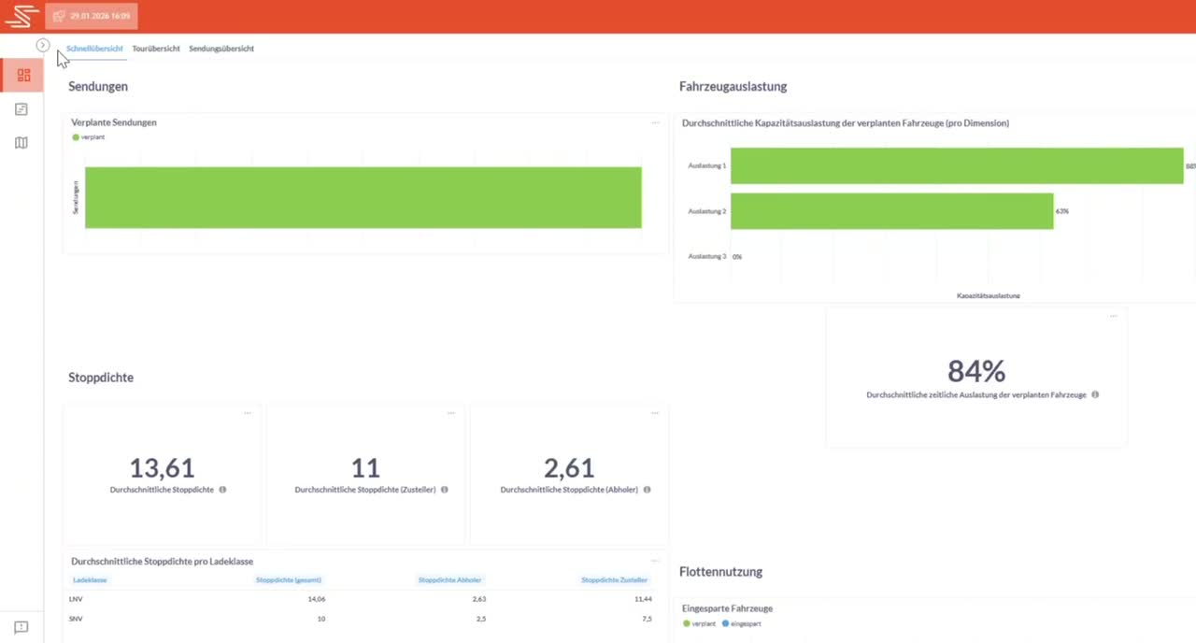
Task: Open the Tourübersicht tab
Action: coord(156,49)
